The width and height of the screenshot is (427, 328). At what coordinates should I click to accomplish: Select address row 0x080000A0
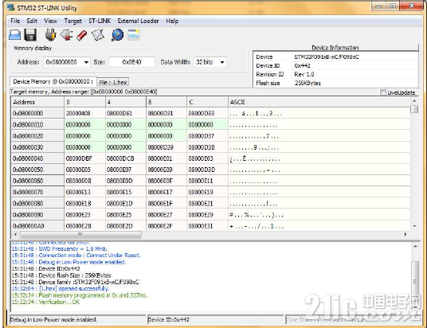(37, 226)
